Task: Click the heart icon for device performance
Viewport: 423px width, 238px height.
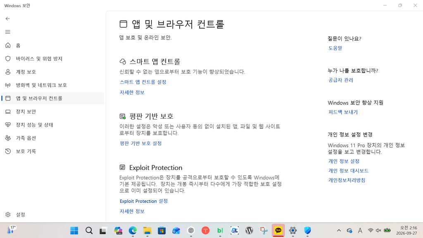Action: coord(8,125)
